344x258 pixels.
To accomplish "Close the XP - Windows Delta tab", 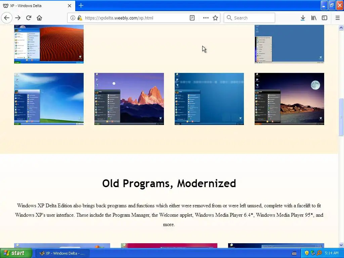I will (x=69, y=6).
